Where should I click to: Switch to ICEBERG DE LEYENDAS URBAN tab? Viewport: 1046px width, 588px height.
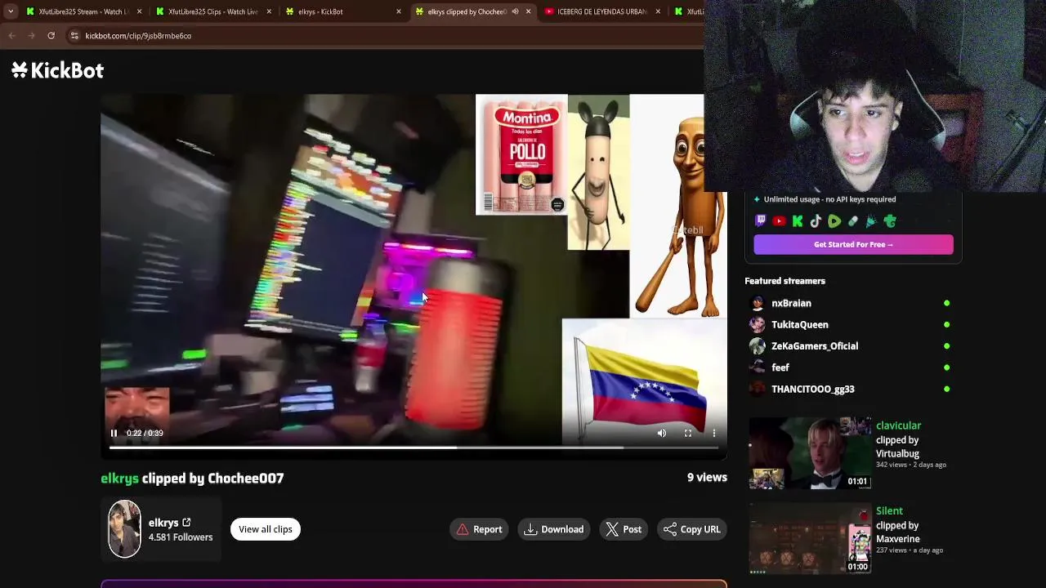pyautogui.click(x=602, y=11)
